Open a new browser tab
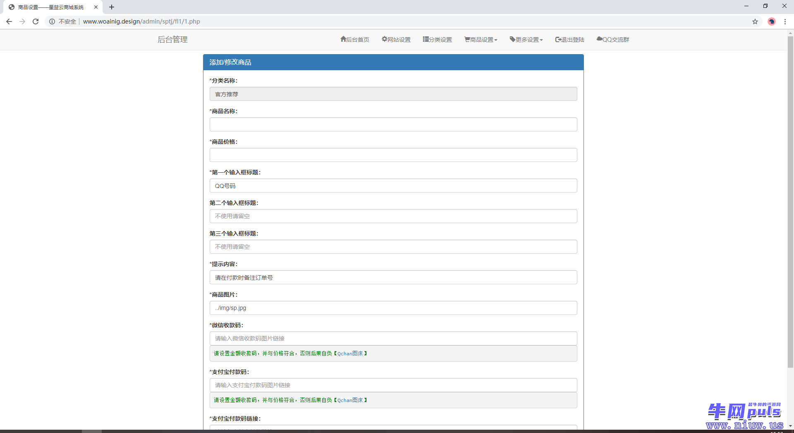 pyautogui.click(x=112, y=7)
